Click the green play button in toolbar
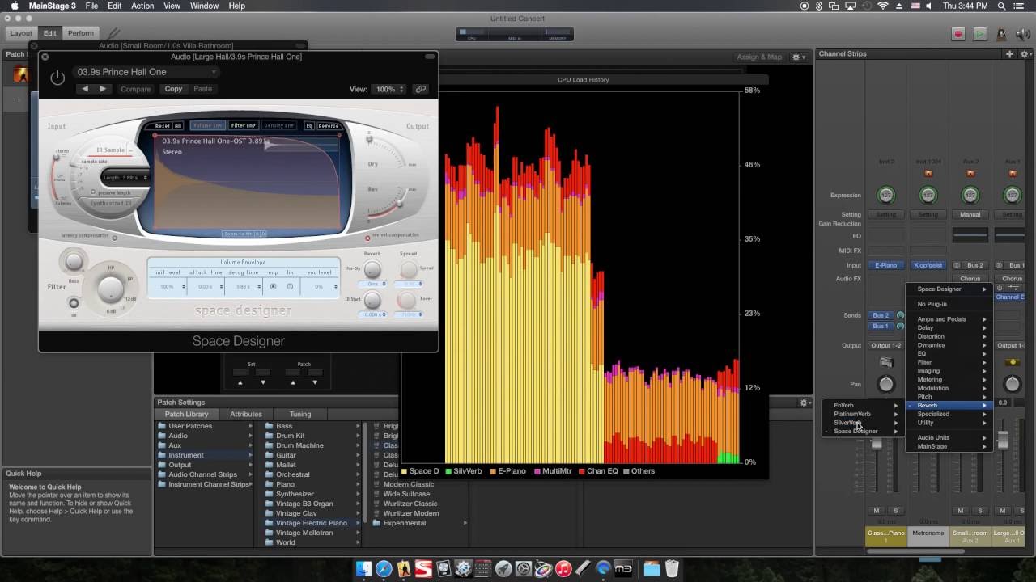 pyautogui.click(x=980, y=34)
